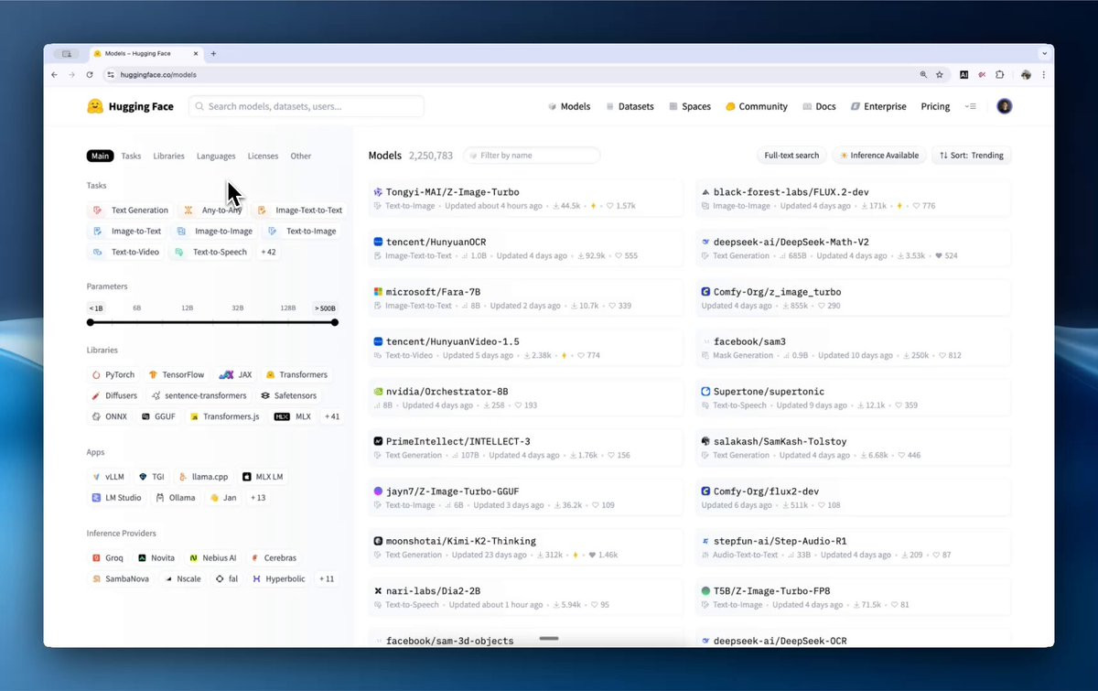Filter by SambaNova inference provider
Viewport: 1098px width, 691px height.
pos(121,579)
